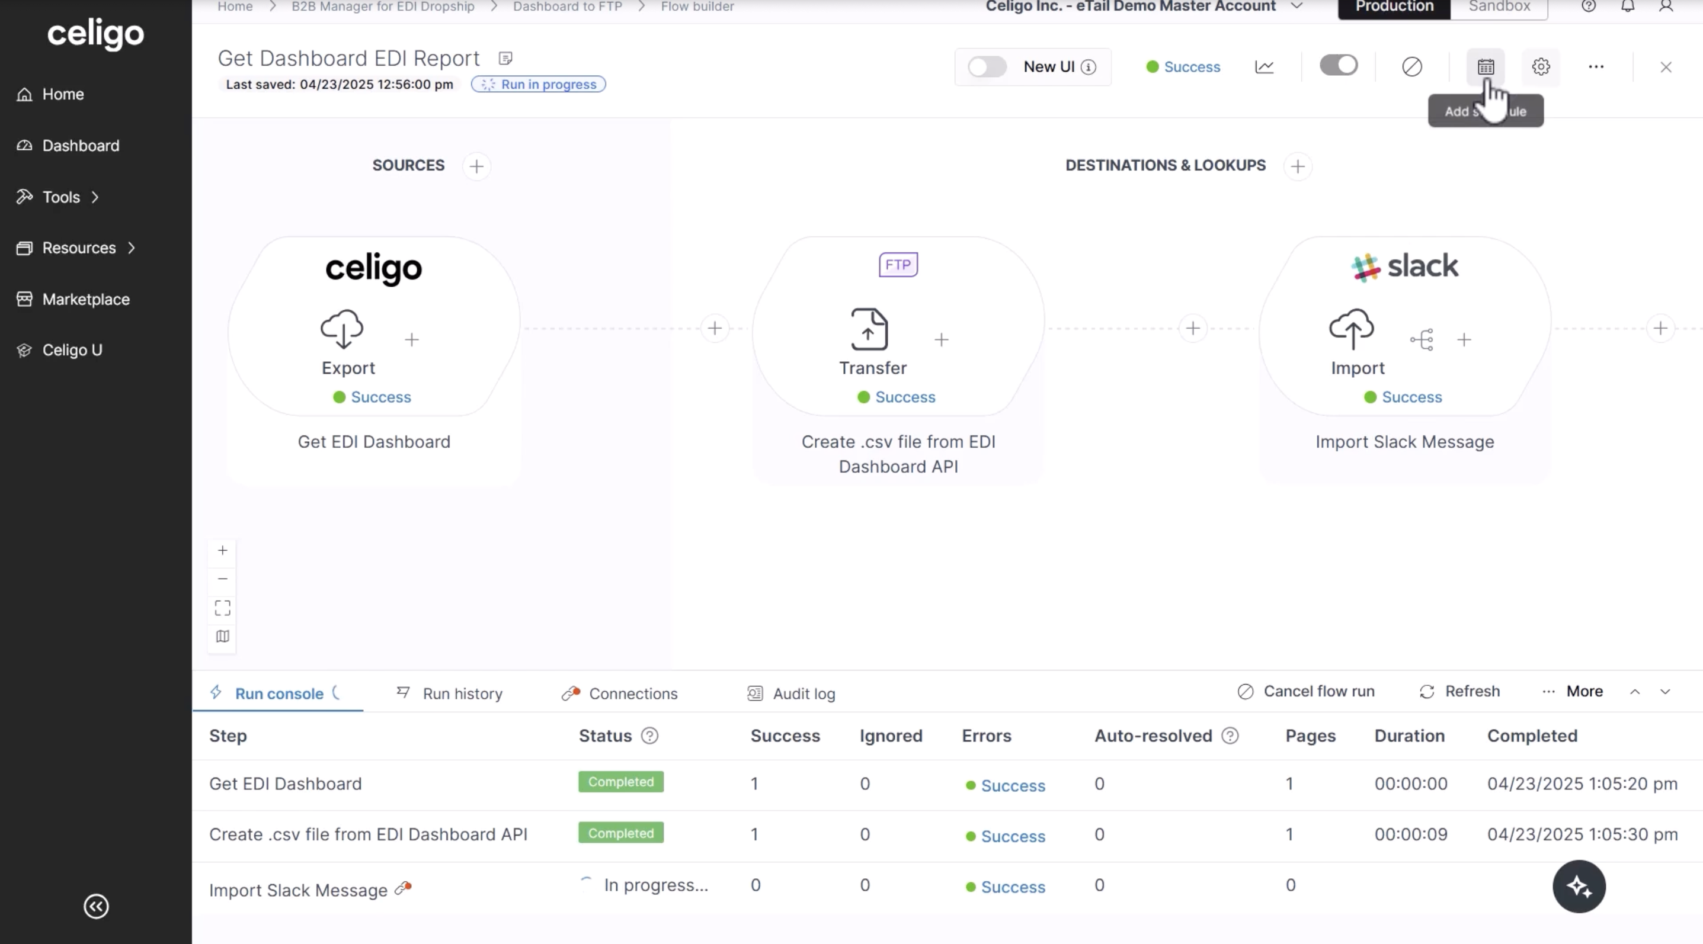Switch to the Audit log tab

(790, 693)
